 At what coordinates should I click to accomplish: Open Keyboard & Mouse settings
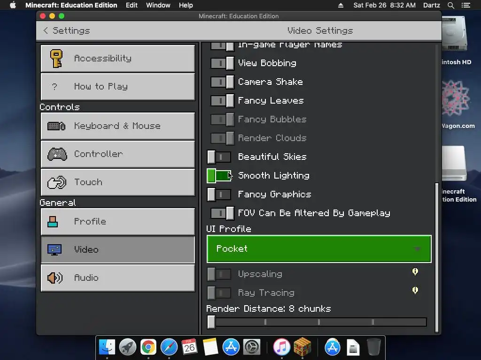click(x=118, y=126)
